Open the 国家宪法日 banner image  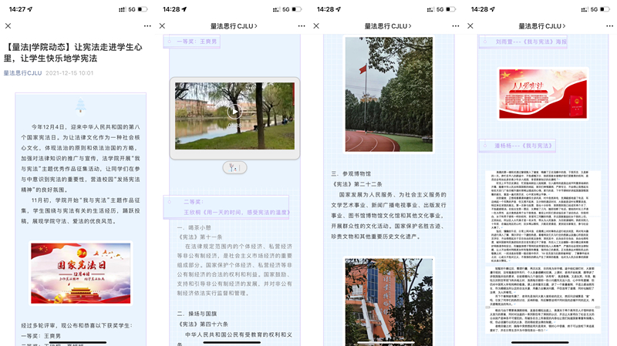tap(81, 274)
